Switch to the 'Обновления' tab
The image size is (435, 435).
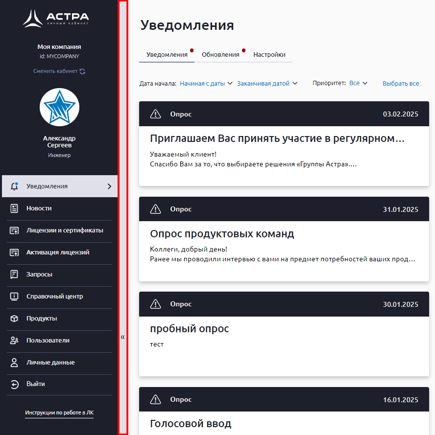pyautogui.click(x=220, y=55)
